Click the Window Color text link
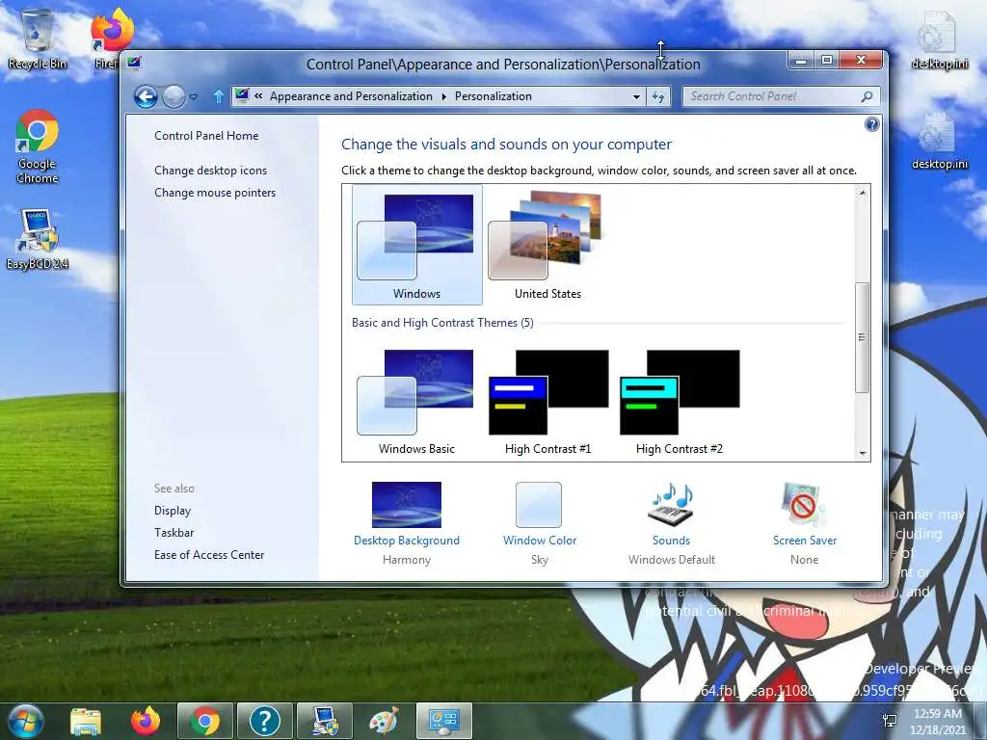 [540, 541]
